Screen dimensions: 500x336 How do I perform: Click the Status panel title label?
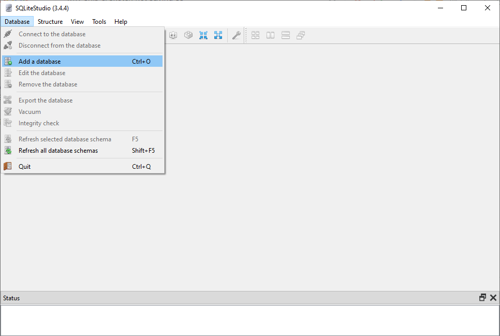pyautogui.click(x=11, y=298)
